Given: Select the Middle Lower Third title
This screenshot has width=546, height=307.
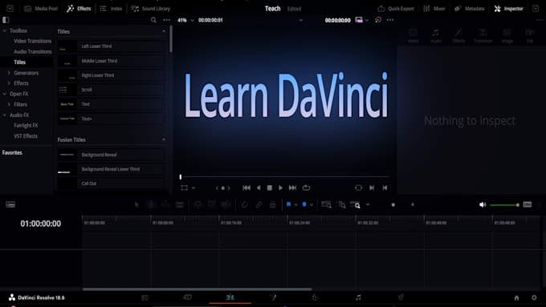Looking at the screenshot, I should pyautogui.click(x=111, y=61).
